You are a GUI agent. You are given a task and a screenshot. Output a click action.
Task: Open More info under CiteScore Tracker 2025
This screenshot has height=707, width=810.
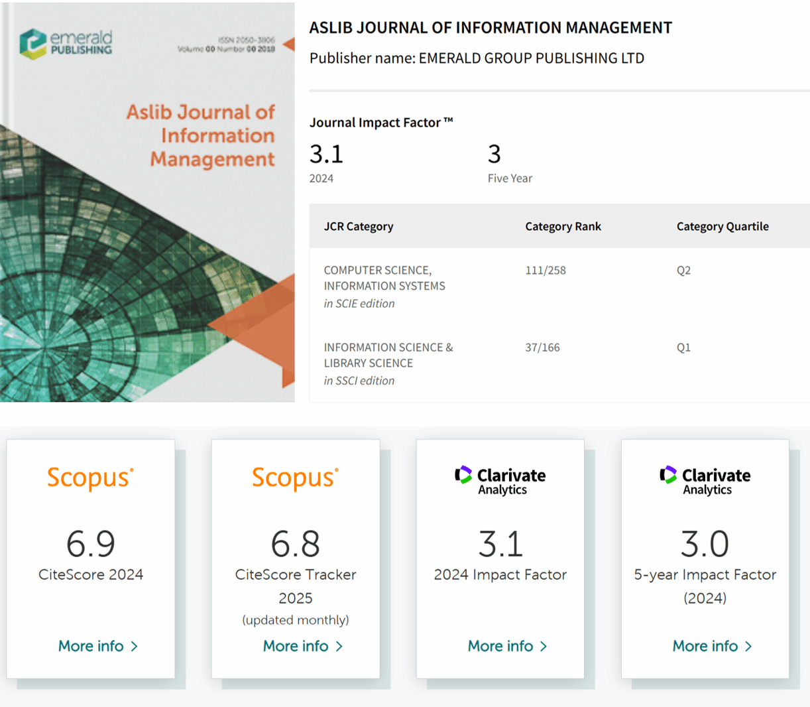coord(303,646)
